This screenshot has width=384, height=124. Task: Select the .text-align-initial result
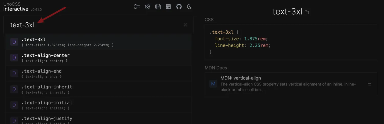98,105
